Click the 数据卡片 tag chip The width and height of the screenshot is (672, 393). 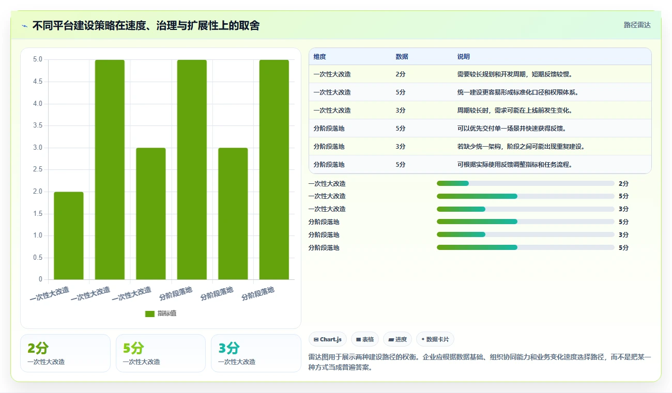(435, 339)
